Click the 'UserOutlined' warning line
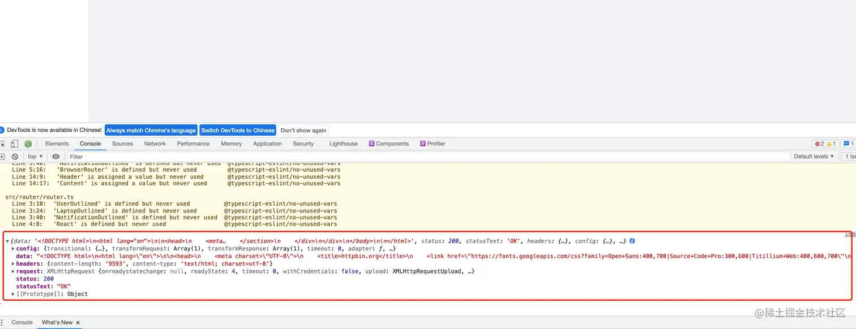This screenshot has width=856, height=329. coord(174,204)
